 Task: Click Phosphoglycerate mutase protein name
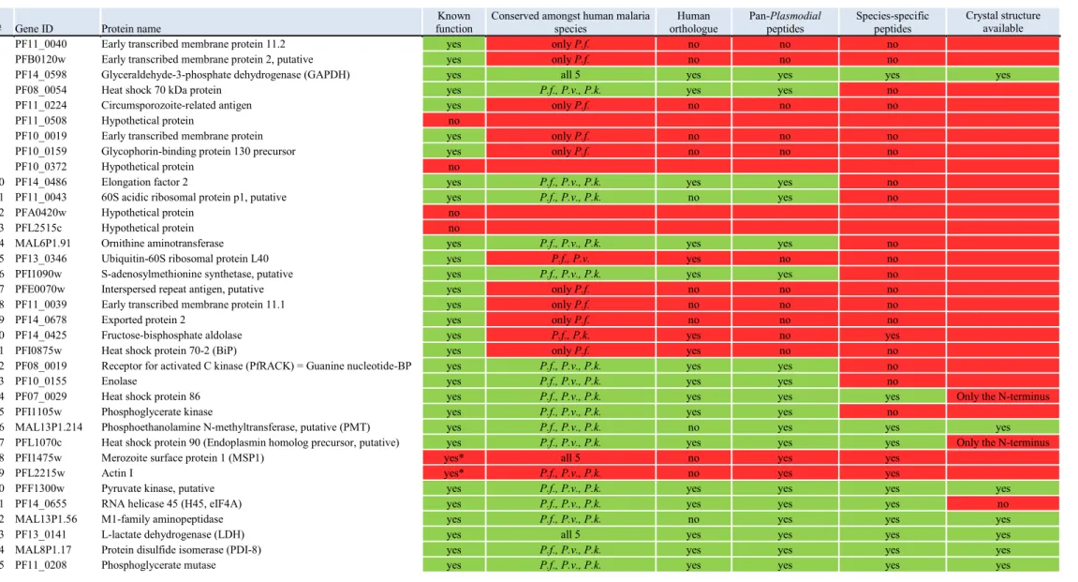point(159,565)
